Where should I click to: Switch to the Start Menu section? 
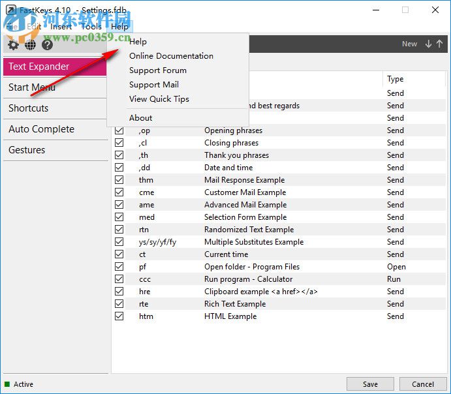pyautogui.click(x=55, y=87)
